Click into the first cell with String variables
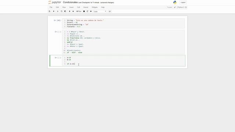Viewport: 235px width, 132px height. [124, 23]
